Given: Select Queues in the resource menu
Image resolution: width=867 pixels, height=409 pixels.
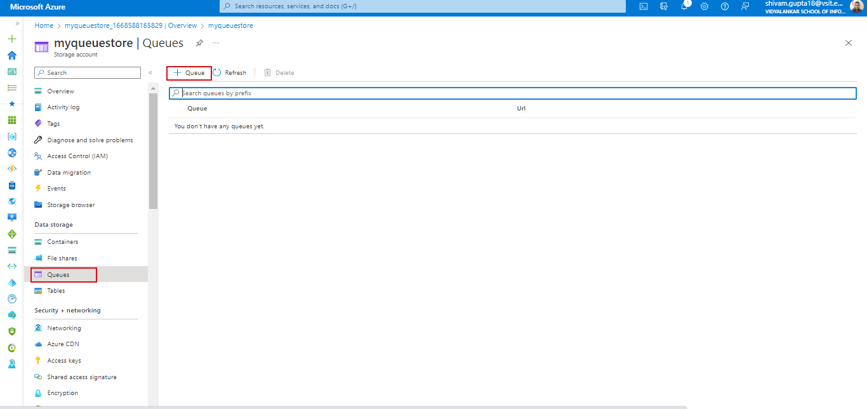Looking at the screenshot, I should 86,274.
